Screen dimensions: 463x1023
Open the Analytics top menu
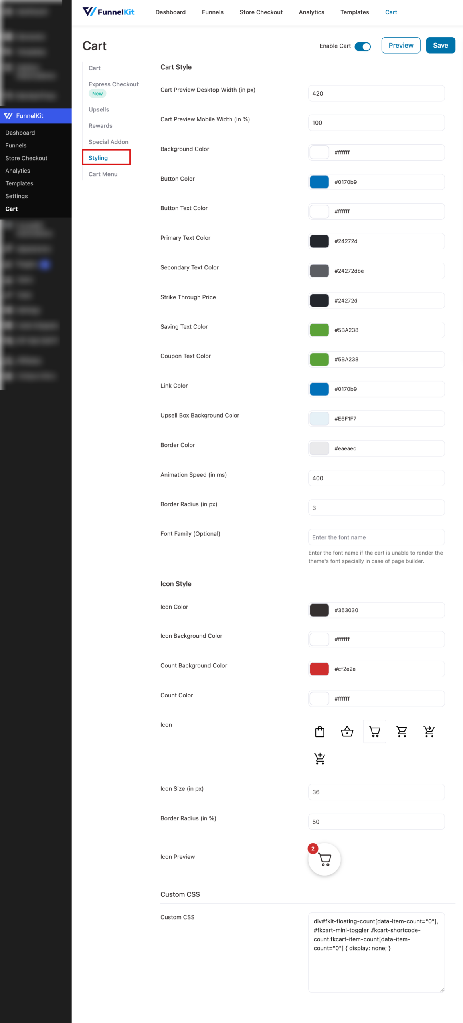[x=311, y=12]
